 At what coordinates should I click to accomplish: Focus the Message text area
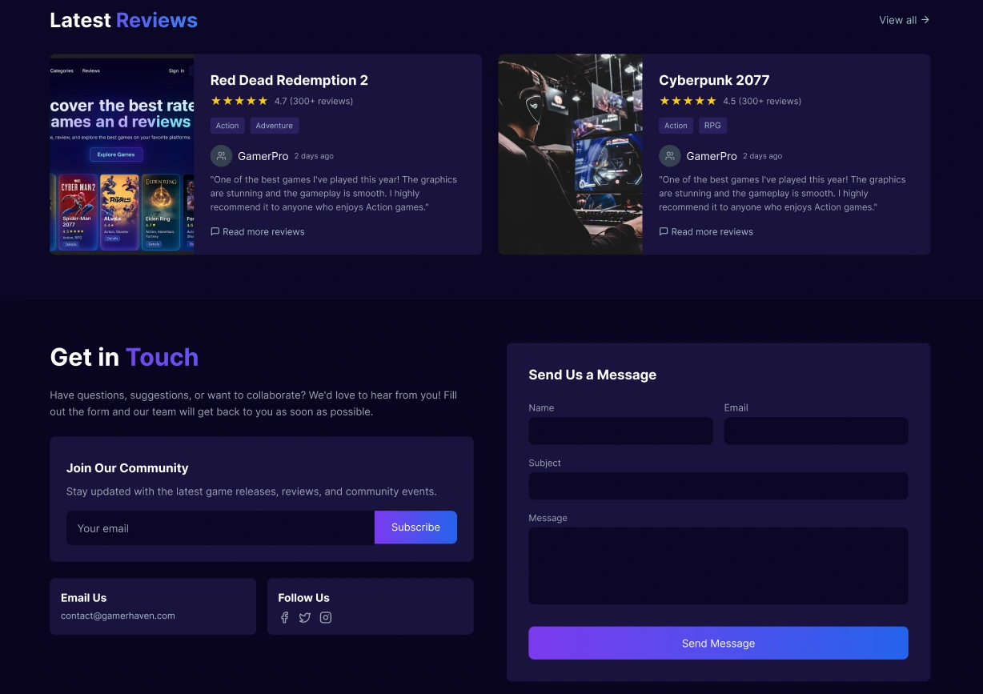click(718, 566)
